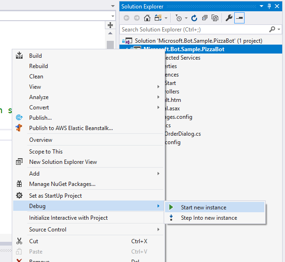Click the editor split window handle icon
Screen dimensions: 285x262
tap(110, 25)
